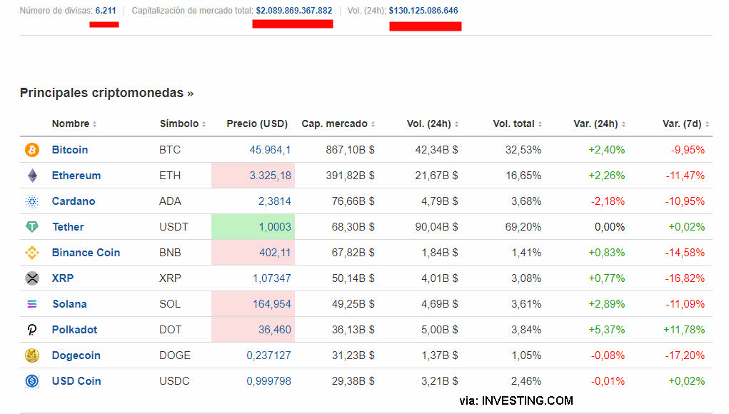Image resolution: width=729 pixels, height=414 pixels.
Task: Click the USD Coin logo icon
Action: 32,381
